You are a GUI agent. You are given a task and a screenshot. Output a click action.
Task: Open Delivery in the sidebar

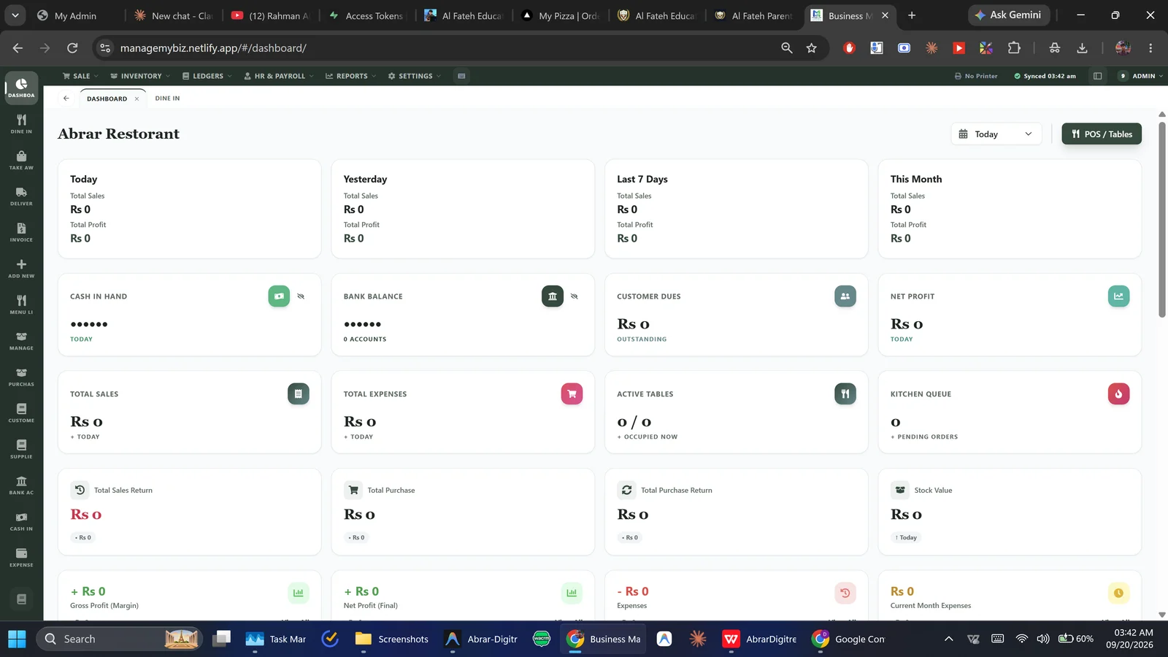pos(21,196)
